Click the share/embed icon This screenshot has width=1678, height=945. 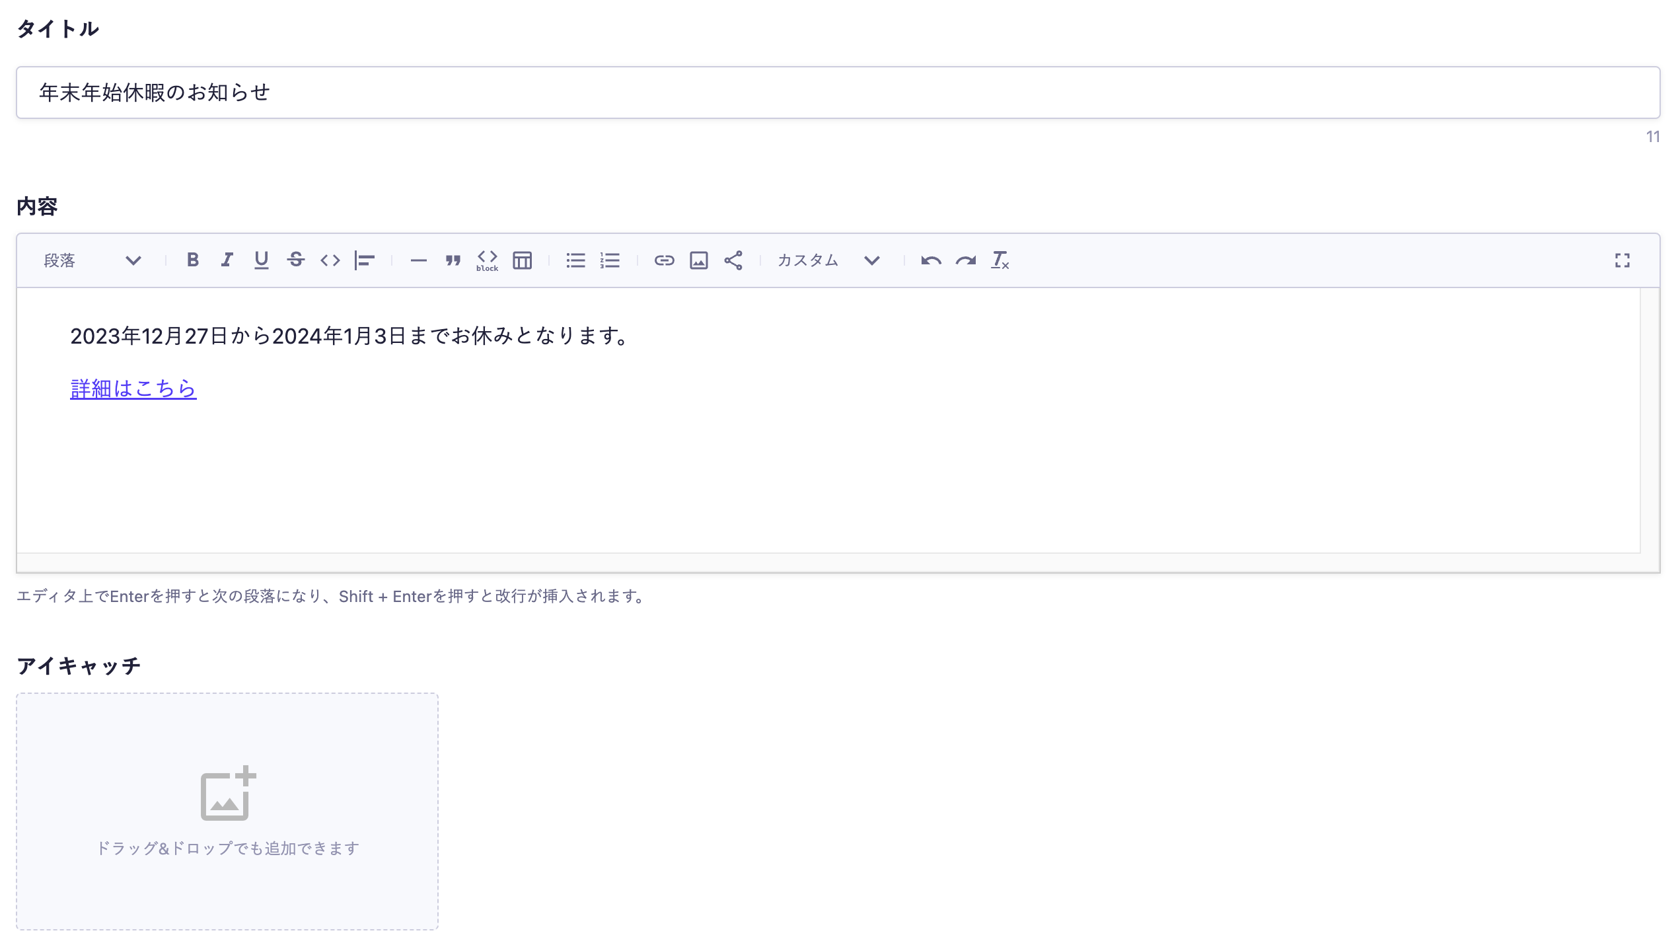pos(733,260)
